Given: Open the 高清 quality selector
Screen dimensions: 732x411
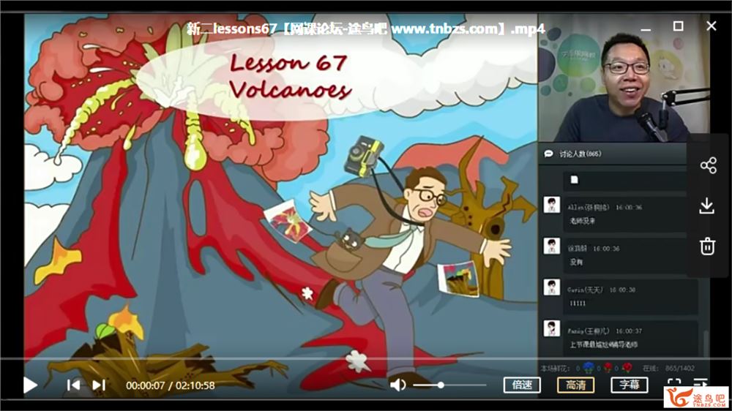Looking at the screenshot, I should click(575, 385).
